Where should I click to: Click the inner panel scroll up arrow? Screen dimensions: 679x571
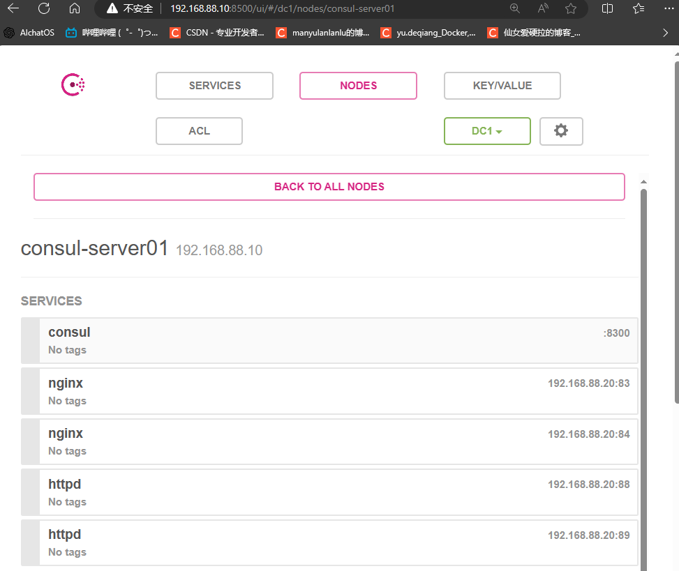tap(643, 182)
